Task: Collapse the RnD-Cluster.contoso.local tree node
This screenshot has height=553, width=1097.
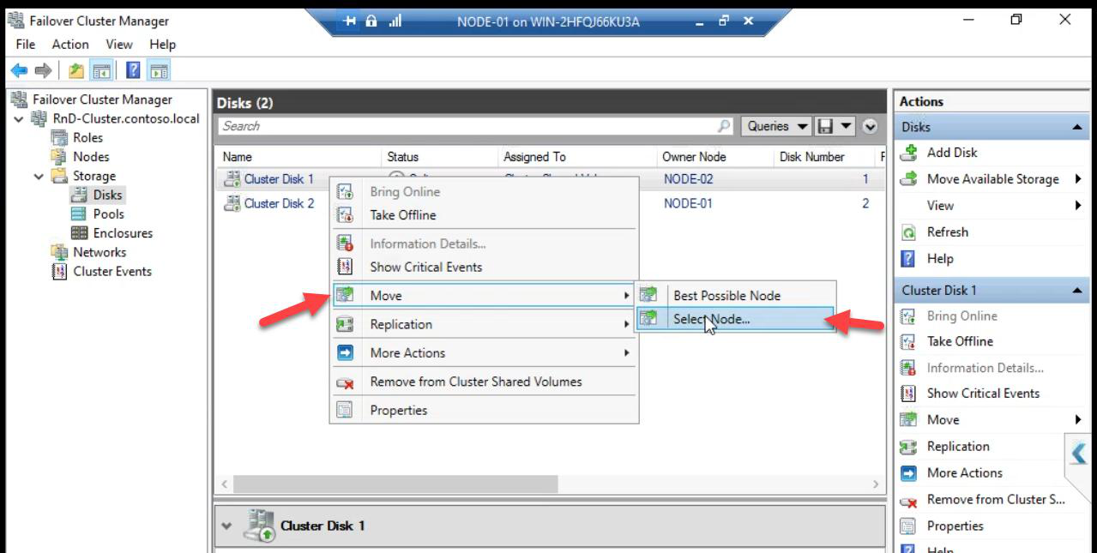Action: 19,119
